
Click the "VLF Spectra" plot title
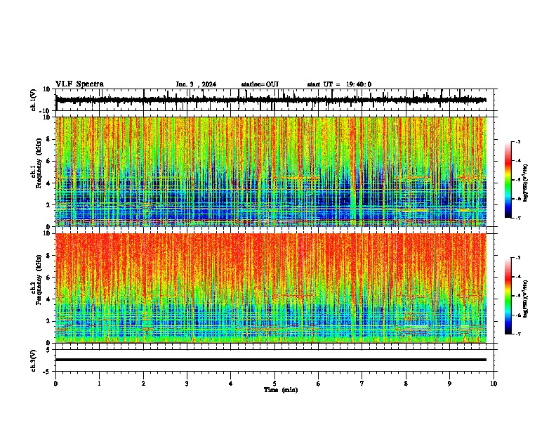point(79,84)
